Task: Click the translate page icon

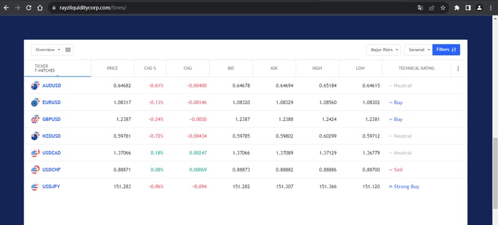Action: click(421, 8)
